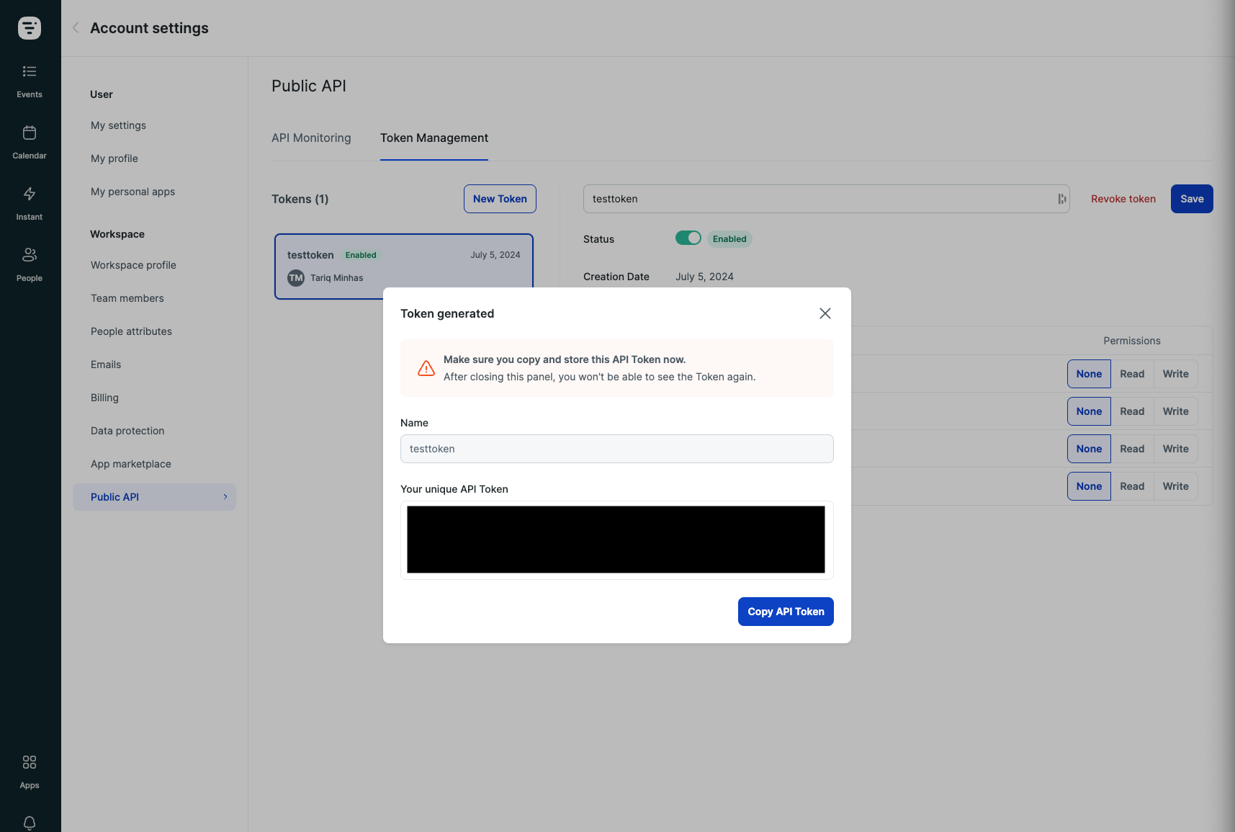The image size is (1235, 832).
Task: Click the Save button
Action: pyautogui.click(x=1192, y=199)
